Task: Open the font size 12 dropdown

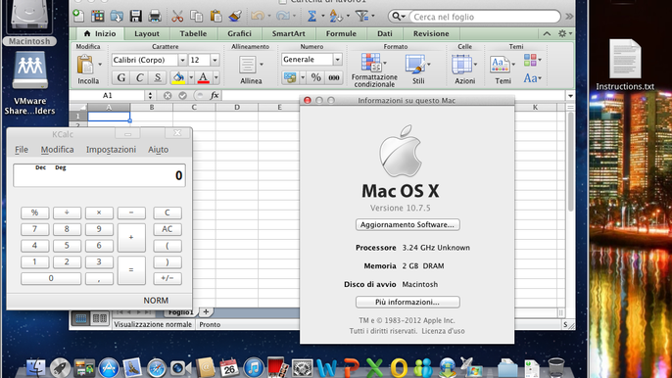Action: click(x=215, y=60)
